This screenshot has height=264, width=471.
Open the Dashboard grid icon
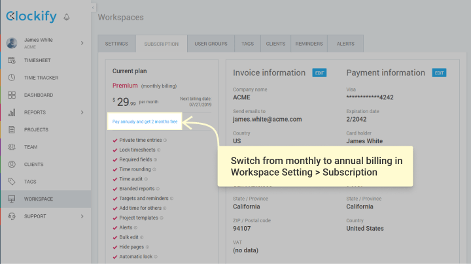tap(12, 95)
